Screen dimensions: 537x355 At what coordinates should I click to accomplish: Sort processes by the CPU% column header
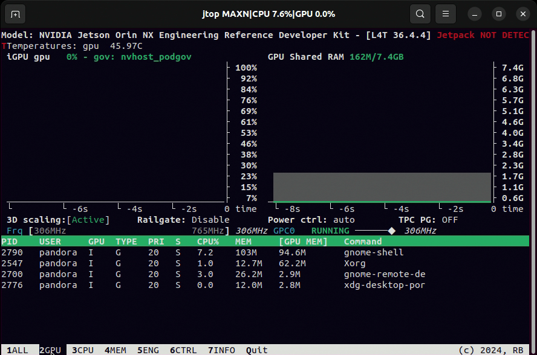point(207,241)
